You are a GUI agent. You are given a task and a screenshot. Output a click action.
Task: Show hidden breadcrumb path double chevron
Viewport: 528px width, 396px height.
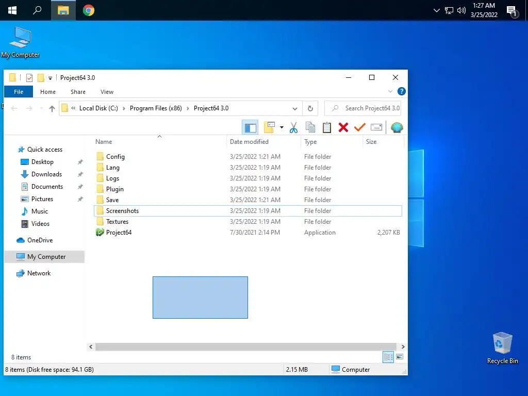tap(73, 108)
